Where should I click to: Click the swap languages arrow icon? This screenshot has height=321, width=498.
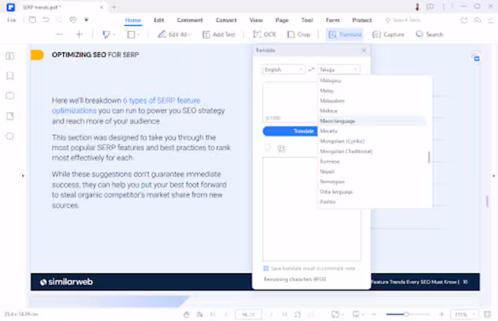(x=311, y=69)
